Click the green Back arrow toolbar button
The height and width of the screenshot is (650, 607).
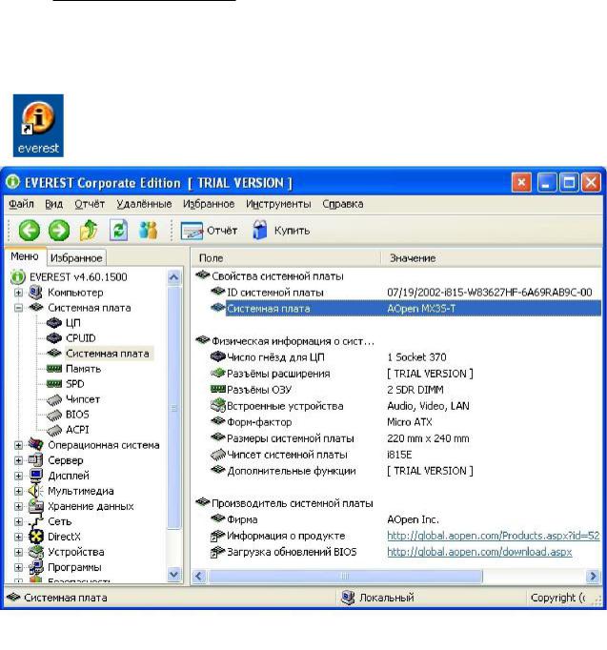(x=29, y=230)
